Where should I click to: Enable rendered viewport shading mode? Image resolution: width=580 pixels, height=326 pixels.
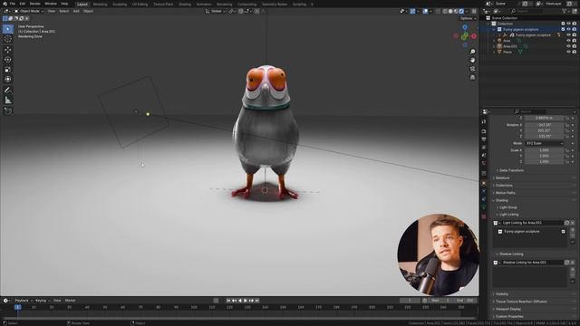461,12
